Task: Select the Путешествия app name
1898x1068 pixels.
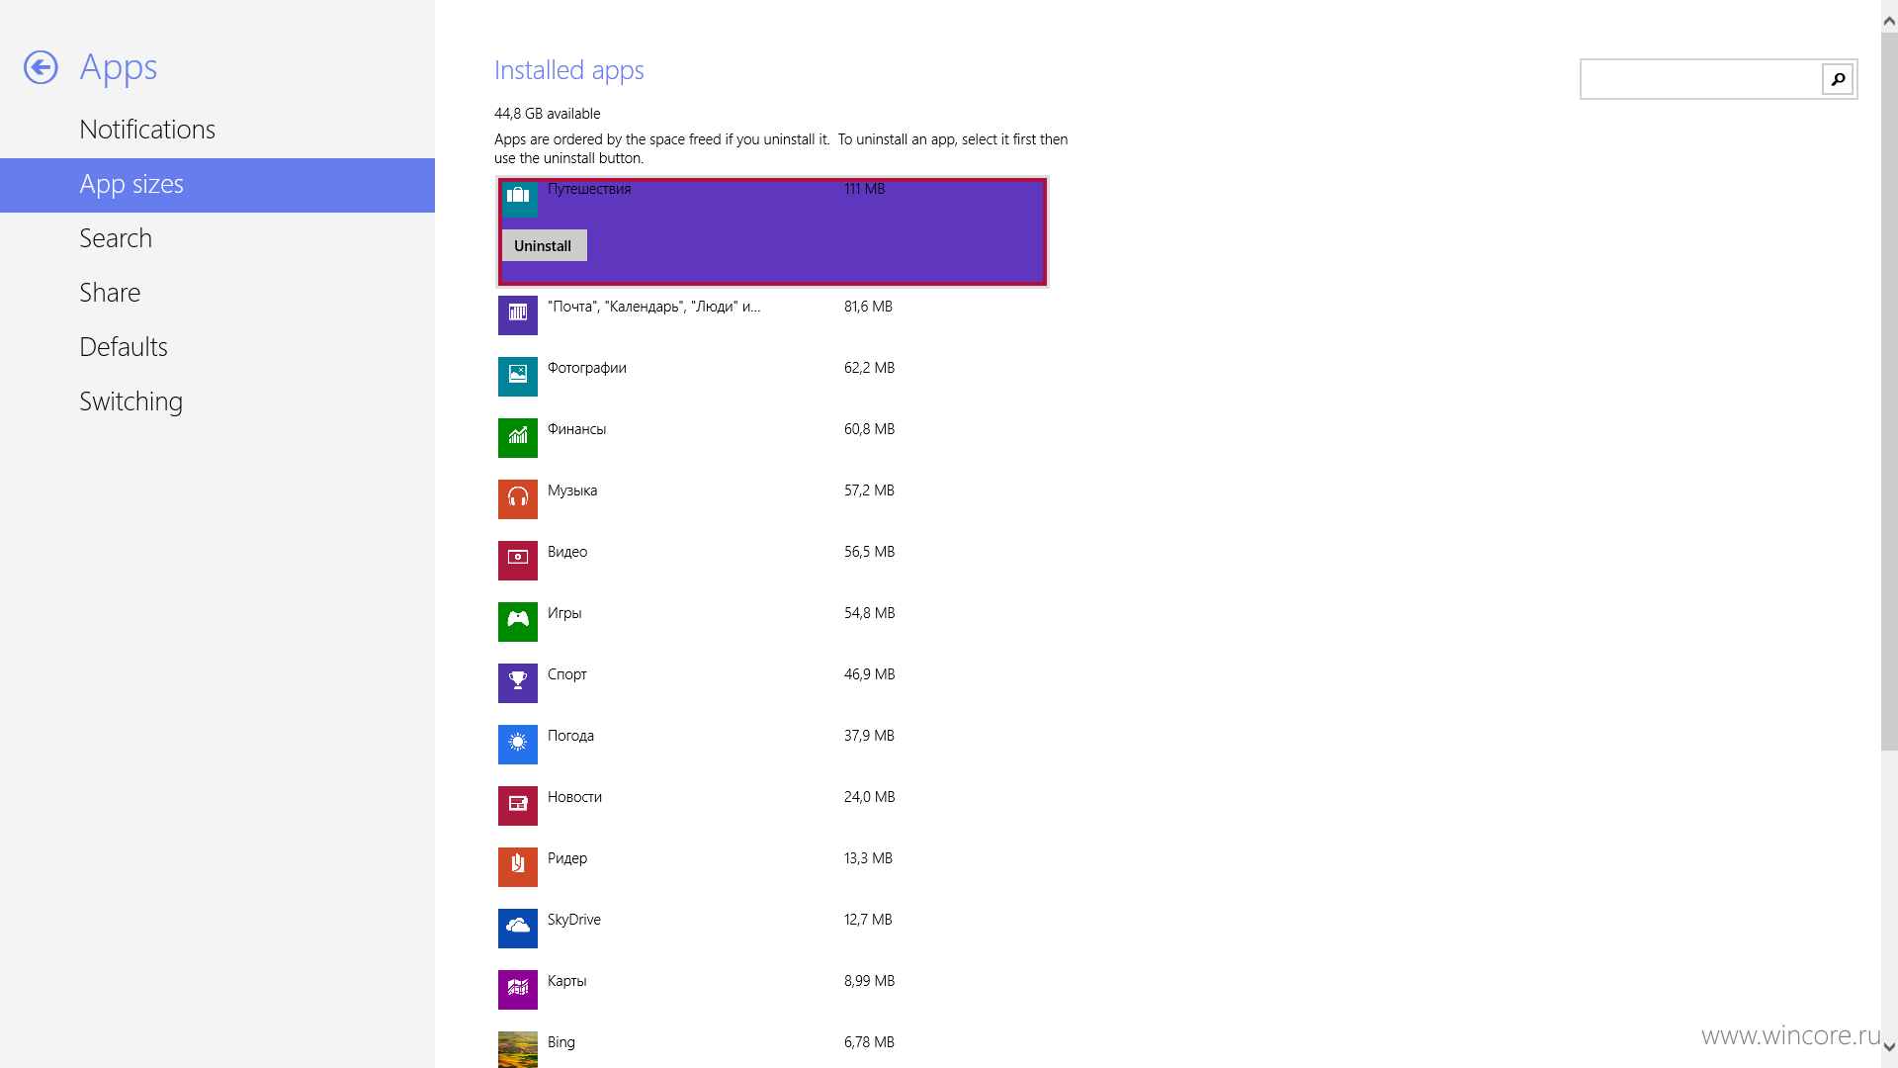Action: point(589,189)
